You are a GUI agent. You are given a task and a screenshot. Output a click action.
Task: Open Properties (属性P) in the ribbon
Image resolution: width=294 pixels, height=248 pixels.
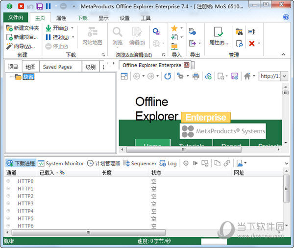[219, 36]
